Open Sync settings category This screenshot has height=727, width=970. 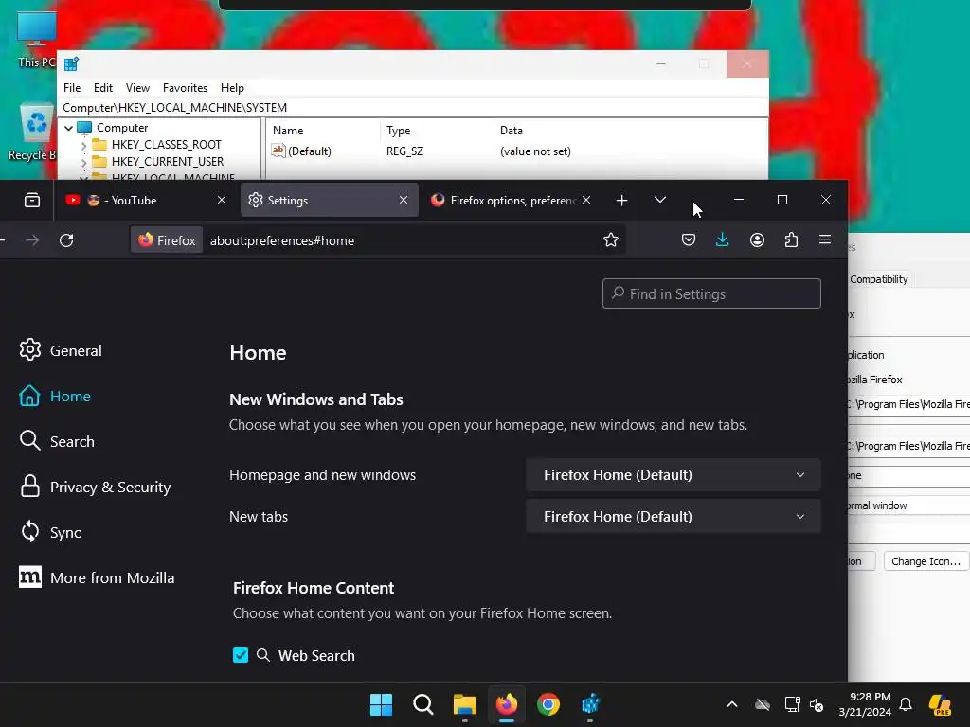50,532
